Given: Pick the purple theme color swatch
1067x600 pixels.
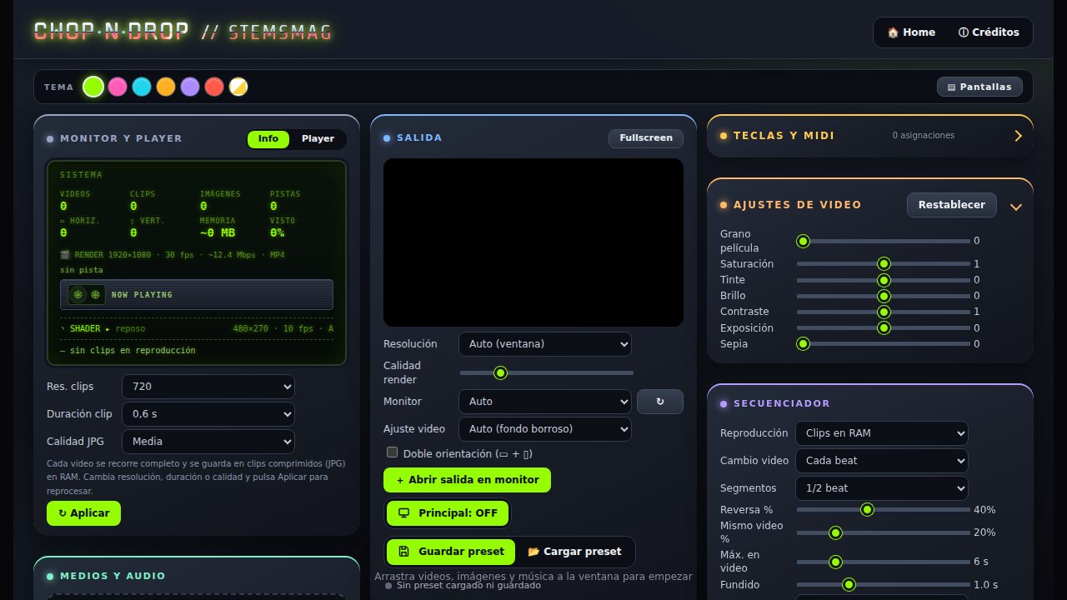Looking at the screenshot, I should [190, 87].
